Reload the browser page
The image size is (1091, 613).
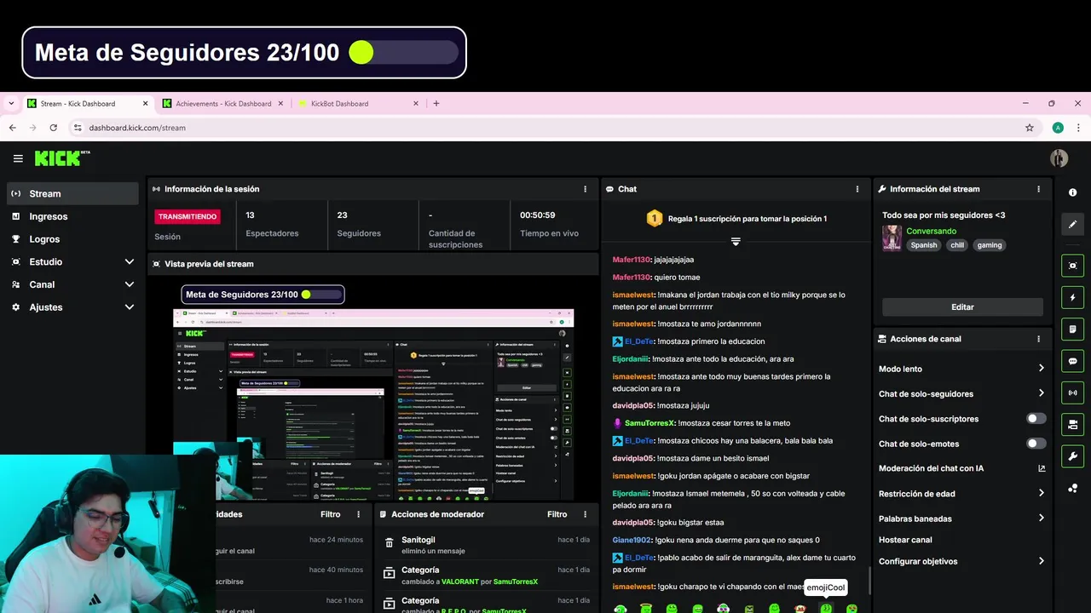[x=53, y=128]
